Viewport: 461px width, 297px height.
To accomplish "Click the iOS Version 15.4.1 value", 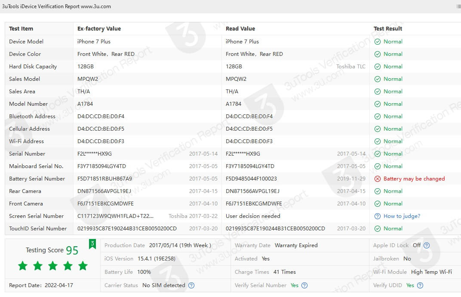I will click(157, 258).
